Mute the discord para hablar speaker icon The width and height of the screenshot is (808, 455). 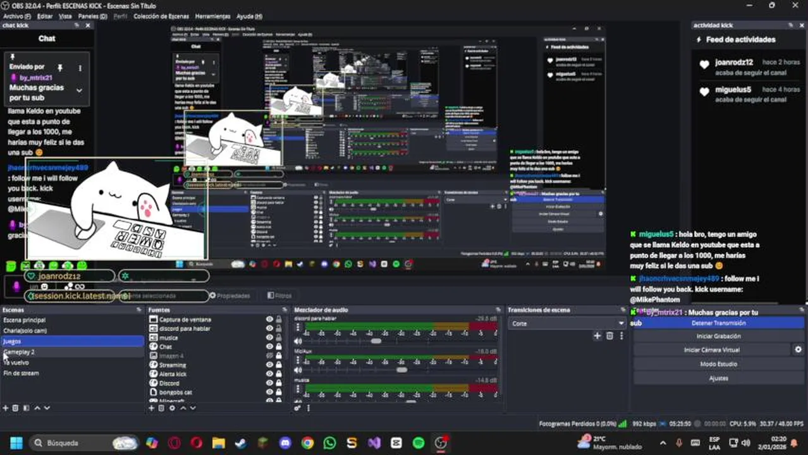[x=298, y=341]
